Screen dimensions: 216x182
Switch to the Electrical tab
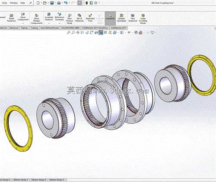(x=14, y=28)
